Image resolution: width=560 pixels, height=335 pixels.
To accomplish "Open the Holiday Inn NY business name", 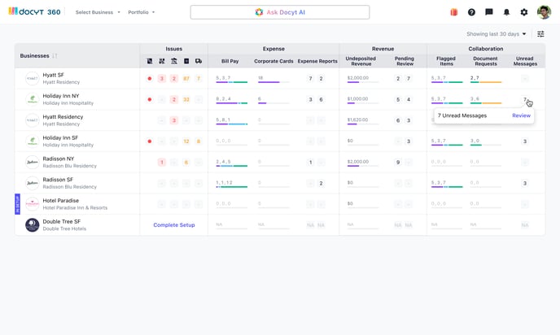I will click(x=61, y=96).
